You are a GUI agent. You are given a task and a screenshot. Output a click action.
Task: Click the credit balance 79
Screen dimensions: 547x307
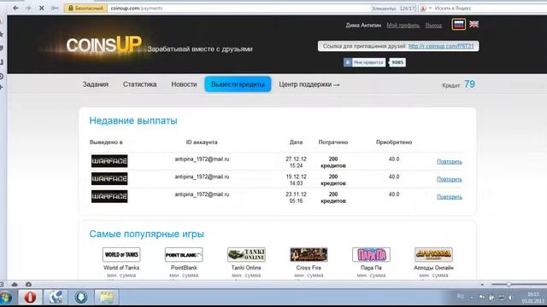[x=469, y=84]
